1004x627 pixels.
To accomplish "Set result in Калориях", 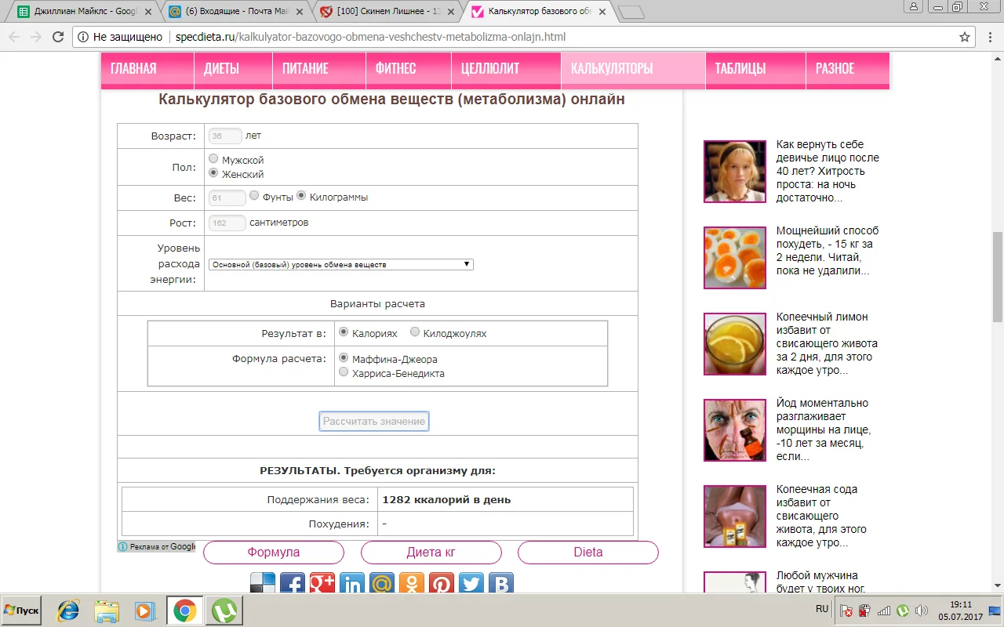I will coord(344,332).
